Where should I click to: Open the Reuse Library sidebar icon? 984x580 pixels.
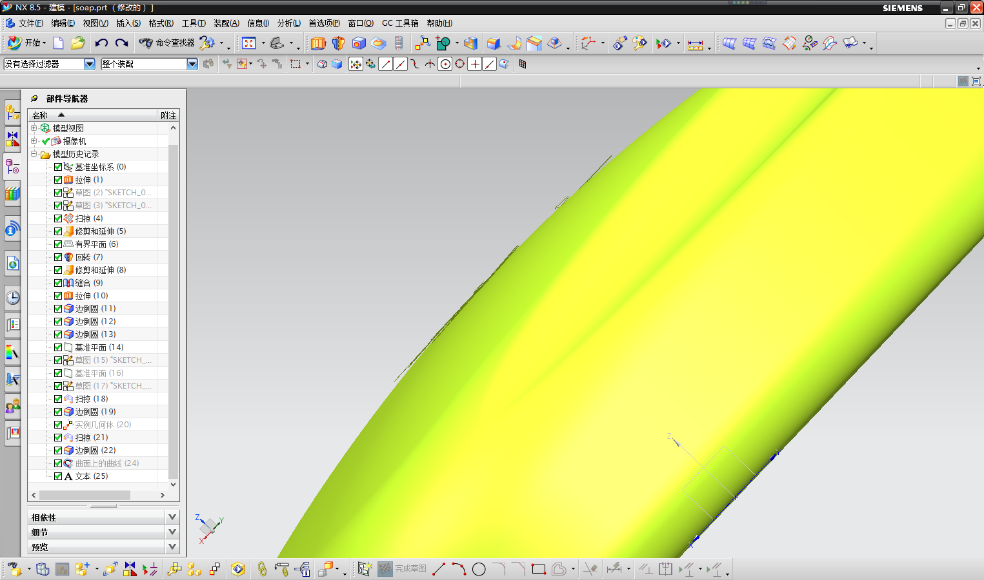coord(12,194)
